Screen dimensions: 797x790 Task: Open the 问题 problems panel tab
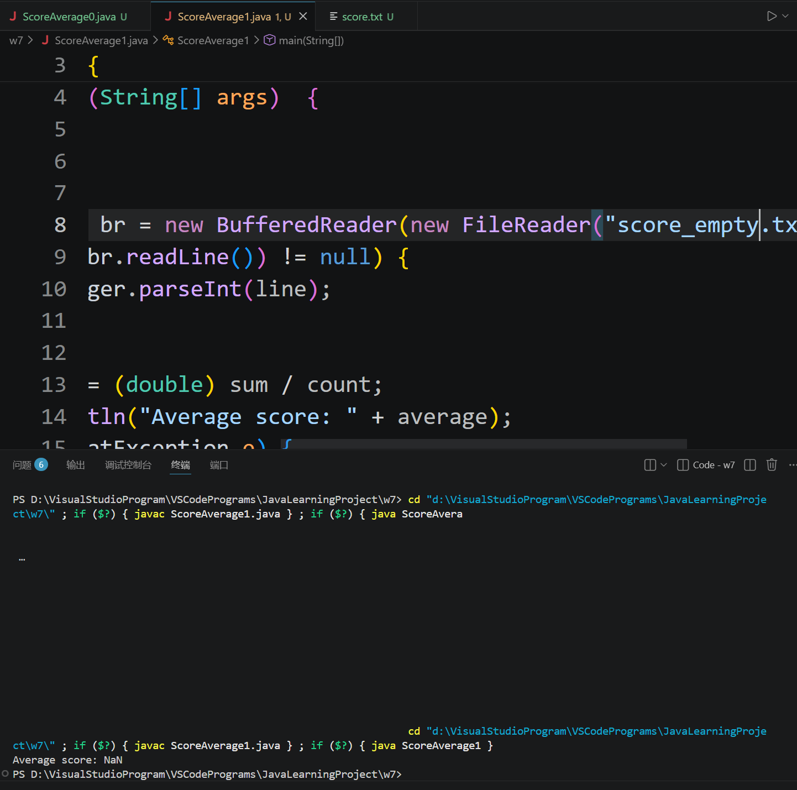point(22,465)
